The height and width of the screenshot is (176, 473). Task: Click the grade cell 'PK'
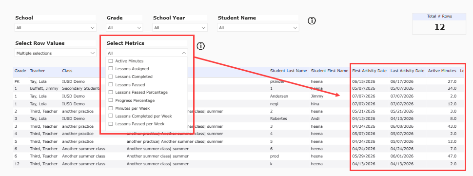tap(17, 81)
